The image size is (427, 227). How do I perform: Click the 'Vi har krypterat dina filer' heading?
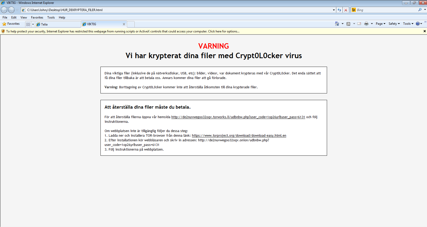point(214,56)
